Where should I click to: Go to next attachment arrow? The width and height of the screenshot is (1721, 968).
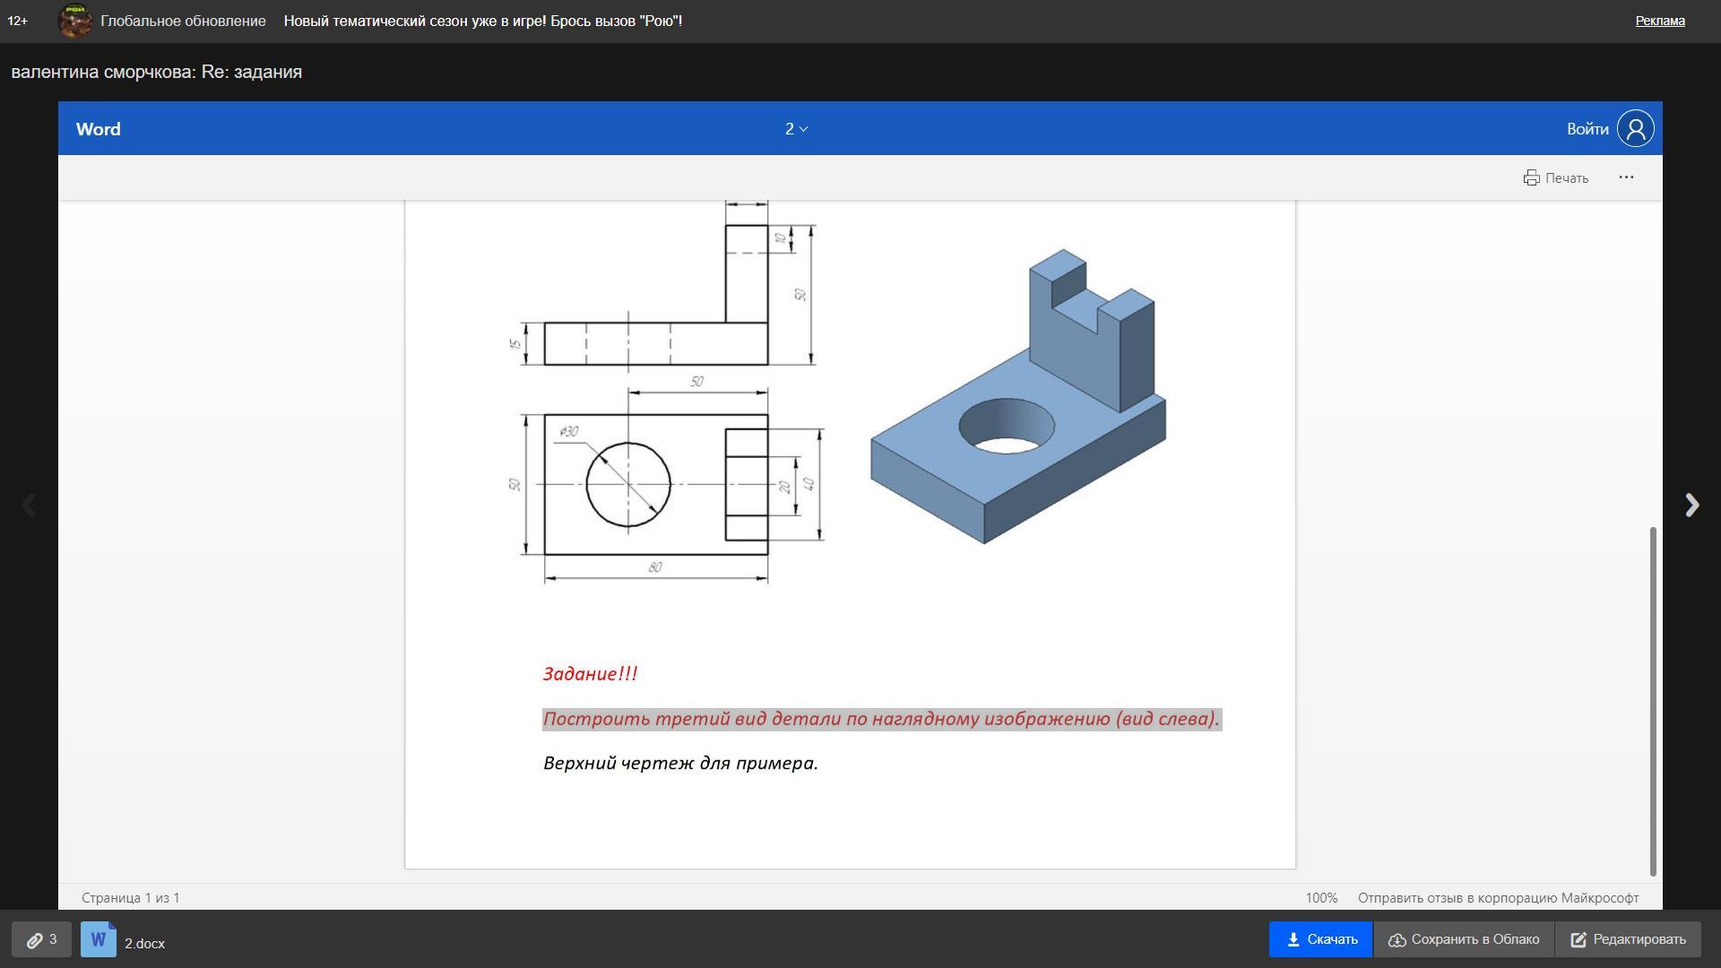coord(1691,506)
